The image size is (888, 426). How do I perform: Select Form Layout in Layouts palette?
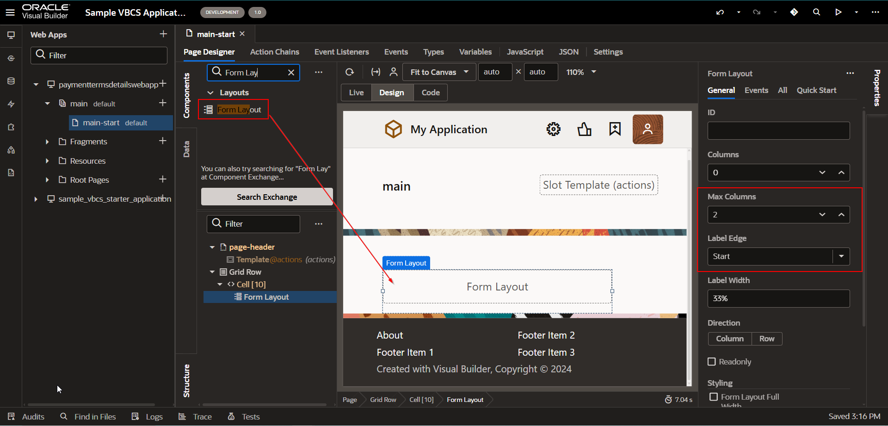click(x=233, y=110)
